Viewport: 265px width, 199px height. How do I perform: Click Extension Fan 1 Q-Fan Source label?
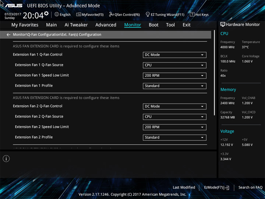[39, 65]
